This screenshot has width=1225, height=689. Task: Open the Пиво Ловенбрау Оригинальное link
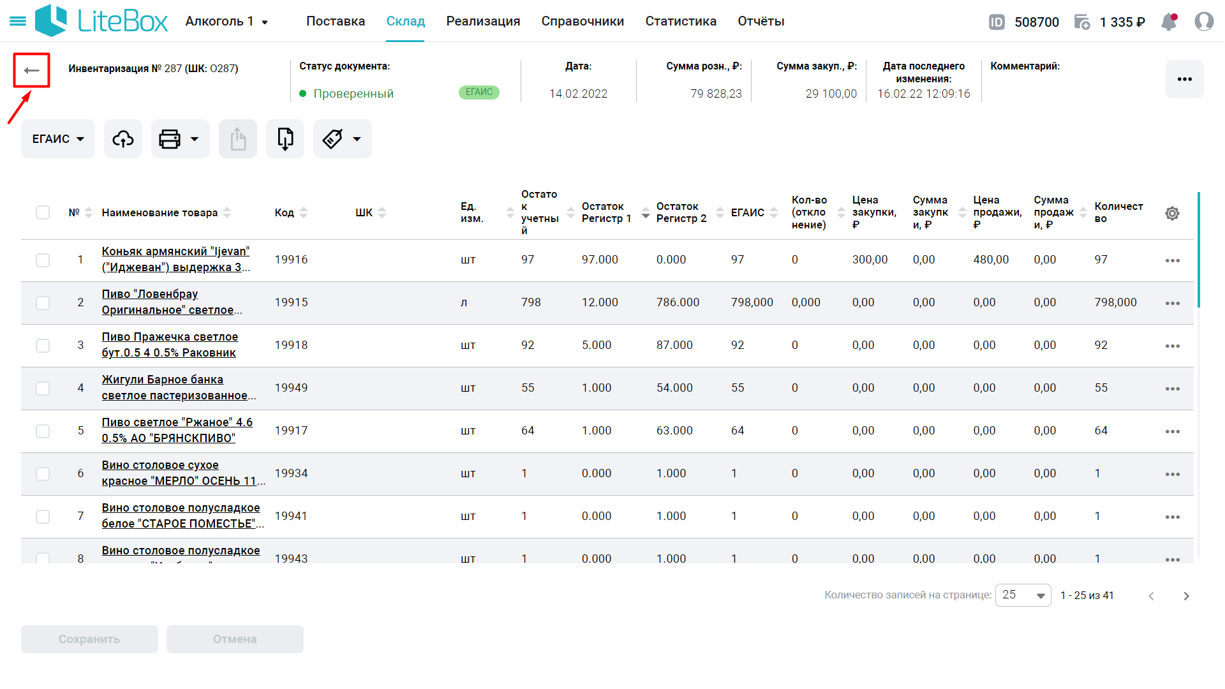point(172,302)
